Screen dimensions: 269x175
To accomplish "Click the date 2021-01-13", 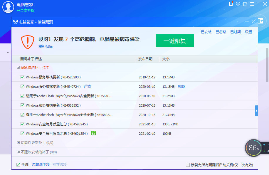I will point(147,124).
